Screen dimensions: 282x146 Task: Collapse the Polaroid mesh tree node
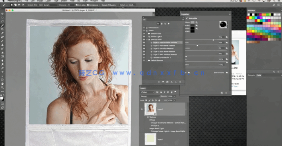(x=147, y=40)
